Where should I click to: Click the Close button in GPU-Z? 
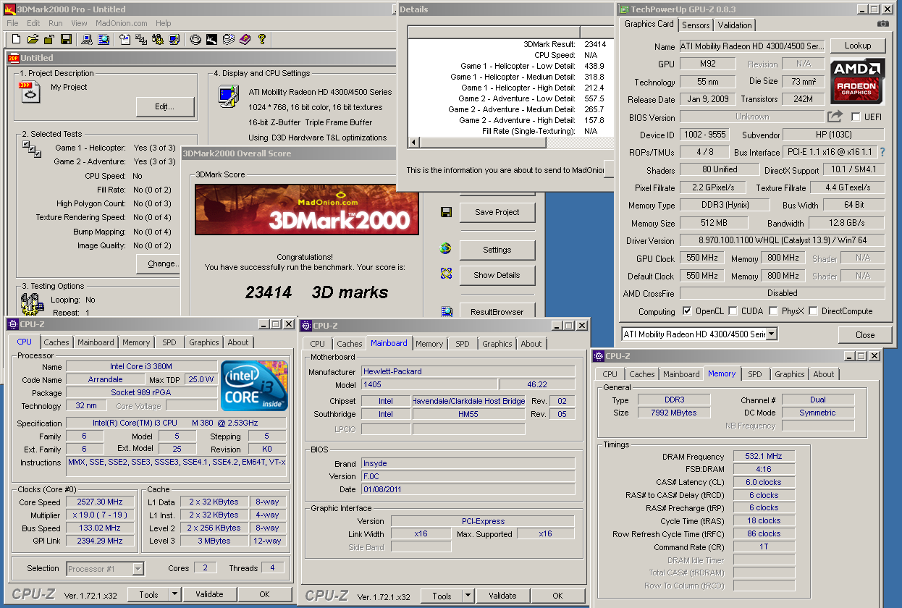[x=865, y=335]
